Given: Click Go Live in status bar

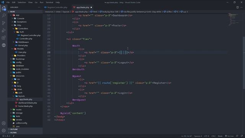Looking at the screenshot, I should pos(229,136).
